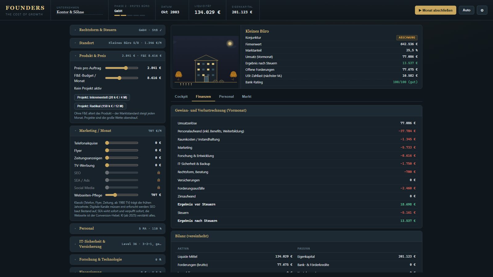Adjust the F&E-Budget / Monat slider

pos(122,78)
